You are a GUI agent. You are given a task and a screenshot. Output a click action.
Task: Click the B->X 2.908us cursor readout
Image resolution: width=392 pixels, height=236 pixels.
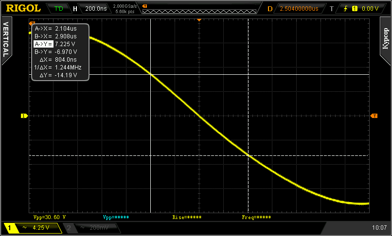56,36
